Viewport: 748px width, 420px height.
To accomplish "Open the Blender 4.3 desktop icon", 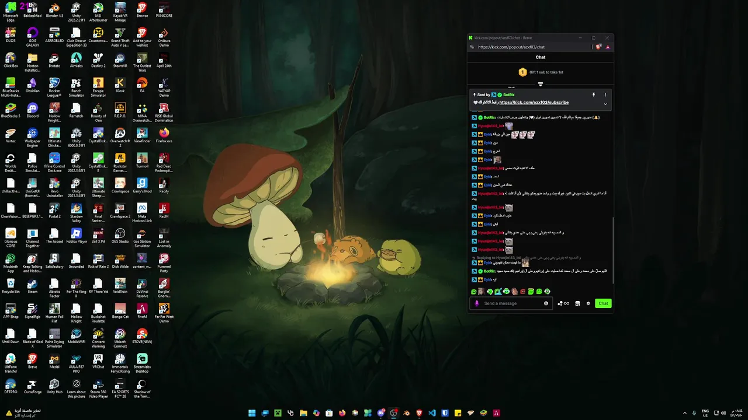I will pos(54,11).
